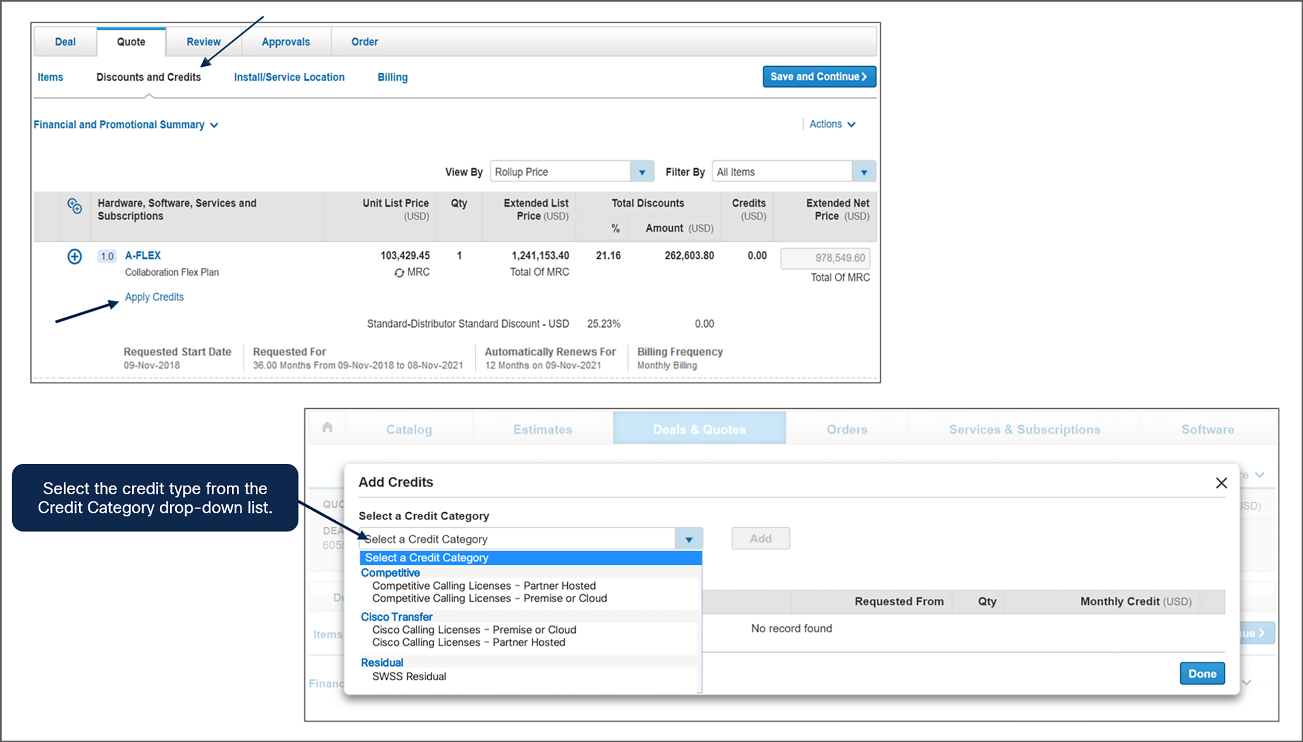
Task: Click 'No record found' text in credits table
Action: click(791, 629)
